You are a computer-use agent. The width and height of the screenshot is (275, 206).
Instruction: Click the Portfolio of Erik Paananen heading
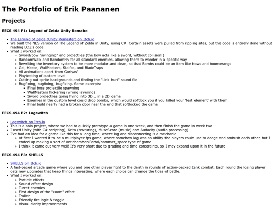click(61, 9)
